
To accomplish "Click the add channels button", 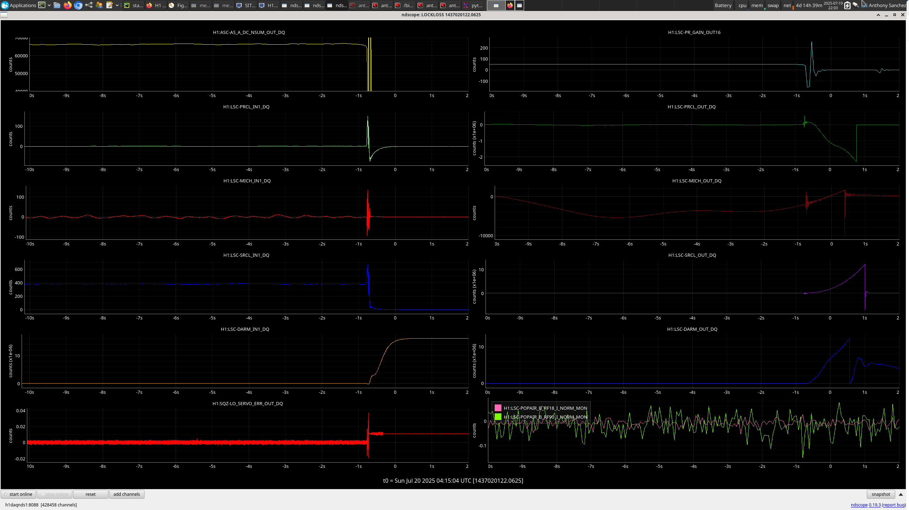I will [x=126, y=494].
